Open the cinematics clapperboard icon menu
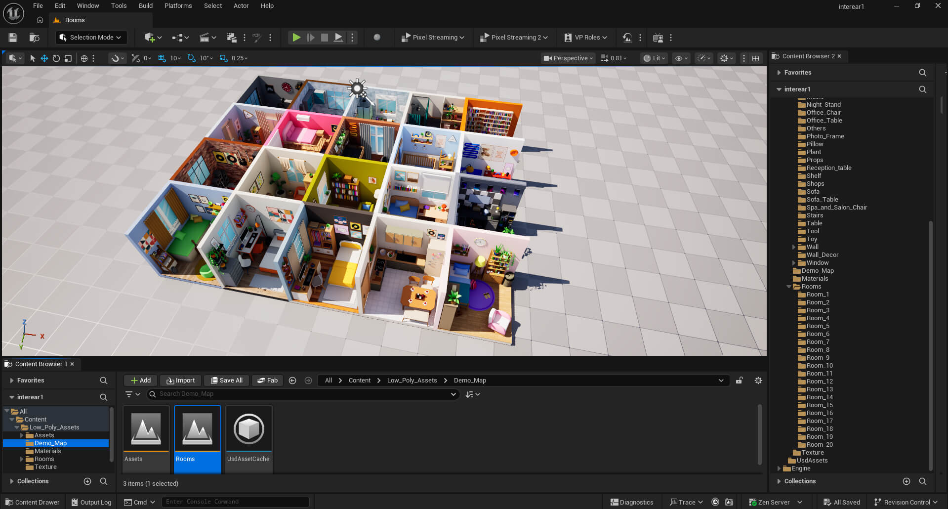The image size is (948, 509). (x=207, y=38)
